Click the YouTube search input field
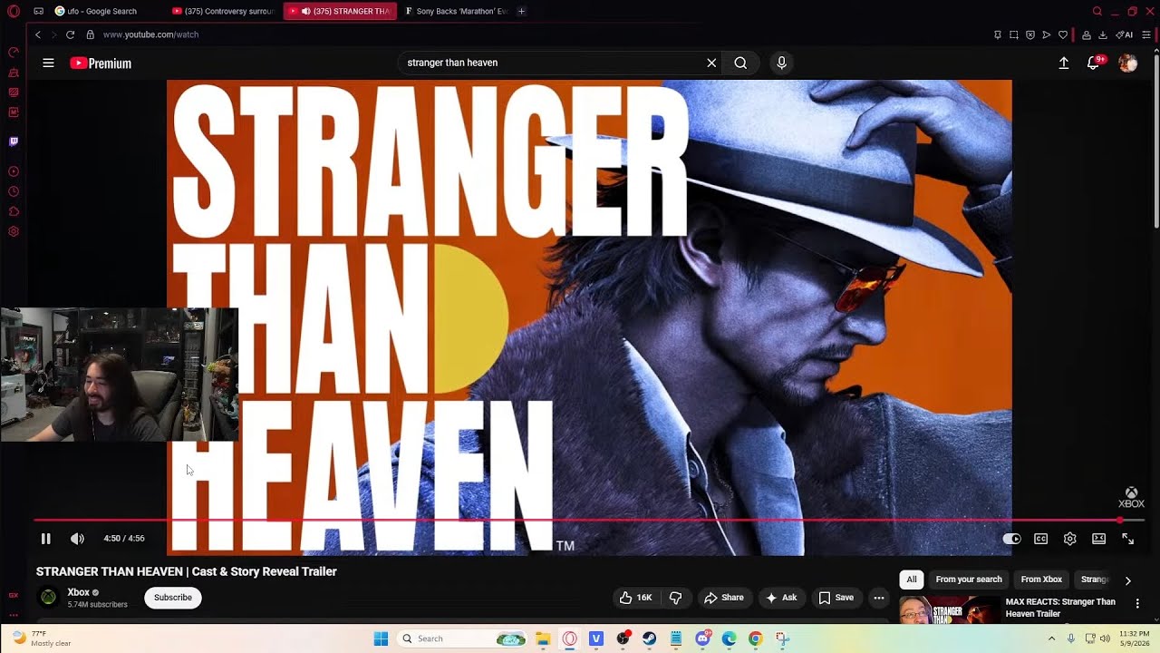This screenshot has height=653, width=1160. (553, 63)
